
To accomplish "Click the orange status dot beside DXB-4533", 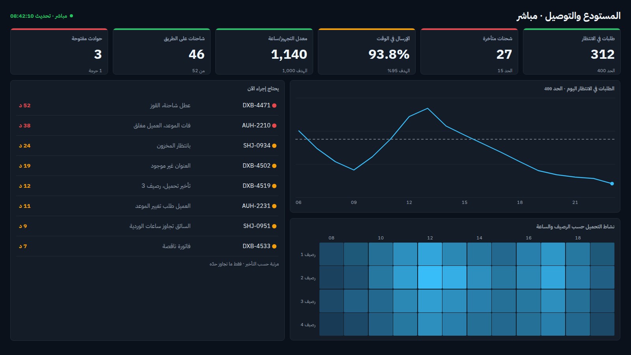I will (274, 246).
